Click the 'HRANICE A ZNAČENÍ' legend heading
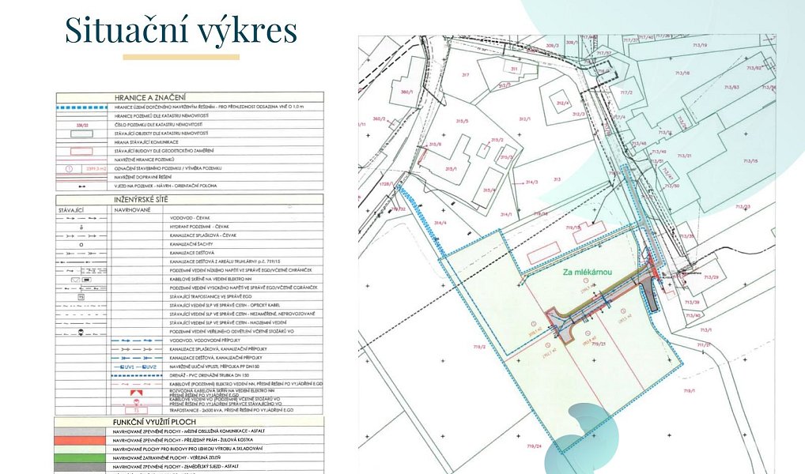Image resolution: width=805 pixels, height=474 pixels. coord(150,97)
